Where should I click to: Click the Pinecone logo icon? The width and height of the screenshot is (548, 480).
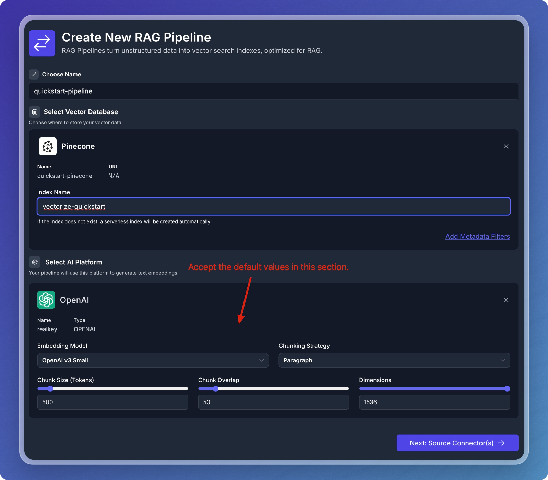[x=48, y=146]
